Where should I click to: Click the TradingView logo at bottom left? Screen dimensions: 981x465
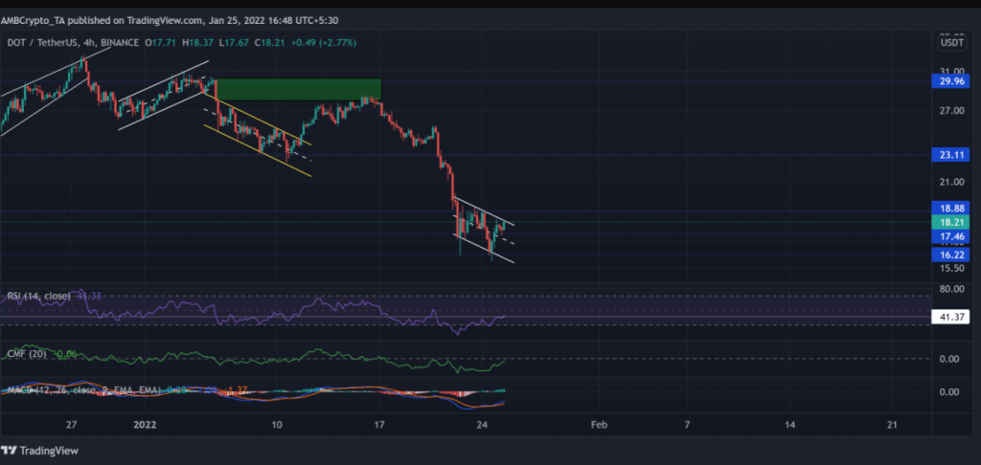coord(39,450)
